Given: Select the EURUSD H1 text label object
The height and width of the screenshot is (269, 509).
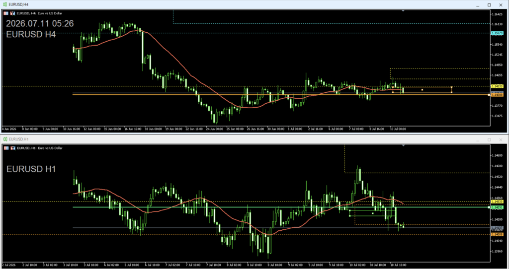Looking at the screenshot, I should coord(31,169).
